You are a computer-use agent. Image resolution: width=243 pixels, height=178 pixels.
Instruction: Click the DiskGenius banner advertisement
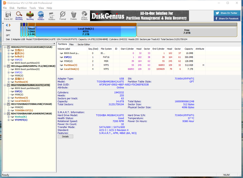click(139, 16)
